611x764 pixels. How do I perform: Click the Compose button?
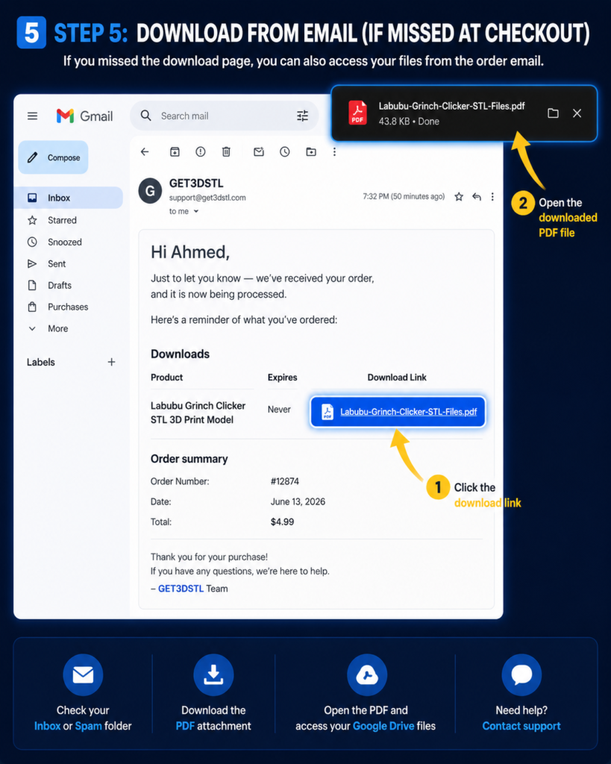pos(53,157)
